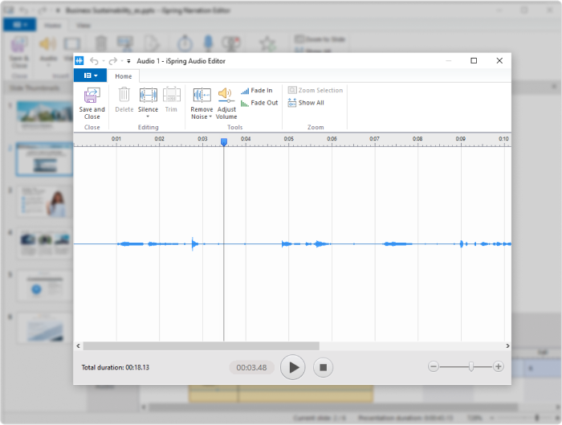Select slide 3 thumbnail in Narration Editor

(45, 202)
